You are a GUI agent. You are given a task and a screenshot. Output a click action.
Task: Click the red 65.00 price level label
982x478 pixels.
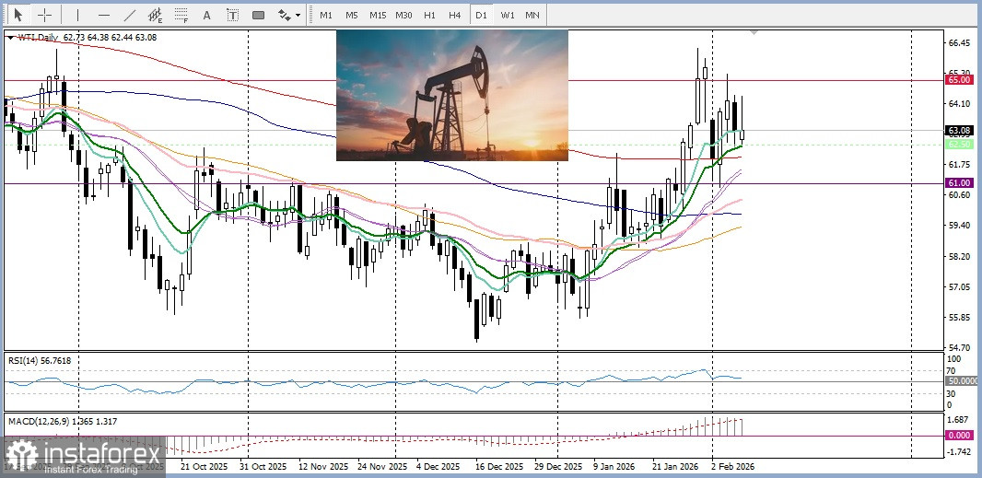click(958, 80)
